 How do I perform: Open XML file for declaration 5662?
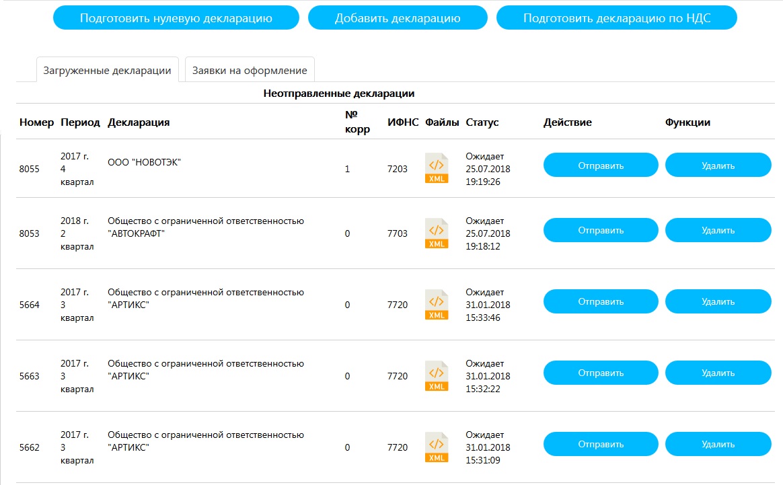pyautogui.click(x=437, y=447)
